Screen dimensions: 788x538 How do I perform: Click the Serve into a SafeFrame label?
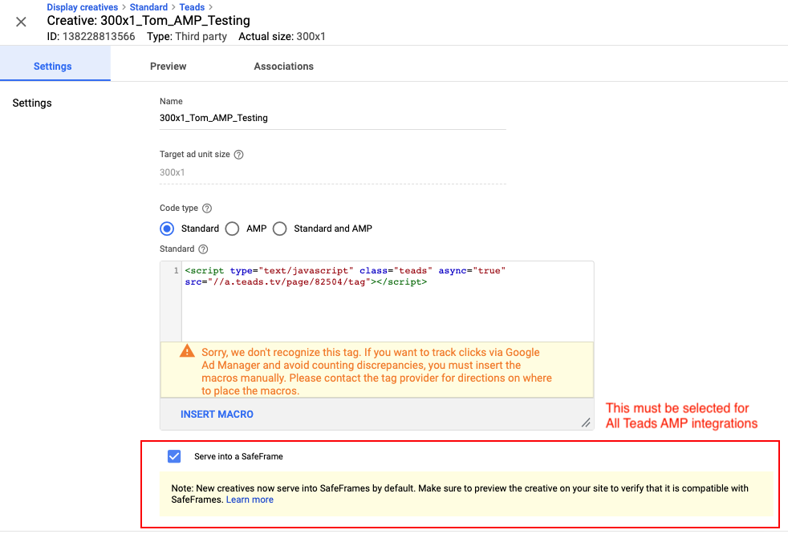point(238,457)
